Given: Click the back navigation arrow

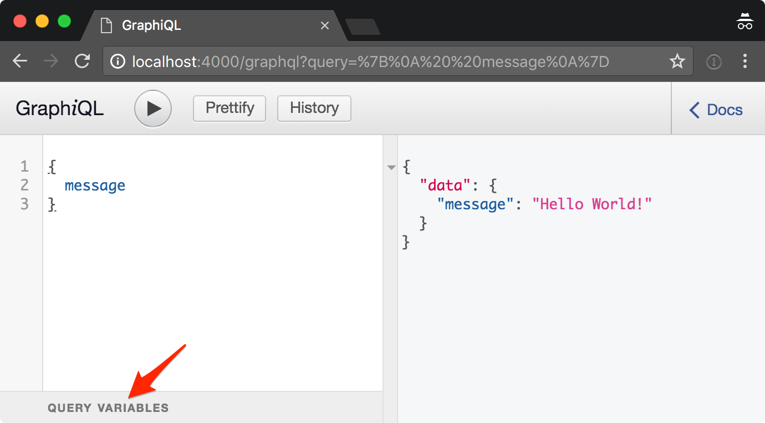Looking at the screenshot, I should [20, 61].
